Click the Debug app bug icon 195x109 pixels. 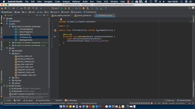point(69,8)
